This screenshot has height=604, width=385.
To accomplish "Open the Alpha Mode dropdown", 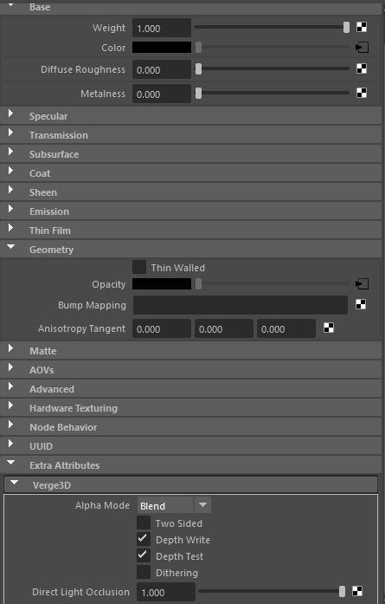I will point(174,505).
